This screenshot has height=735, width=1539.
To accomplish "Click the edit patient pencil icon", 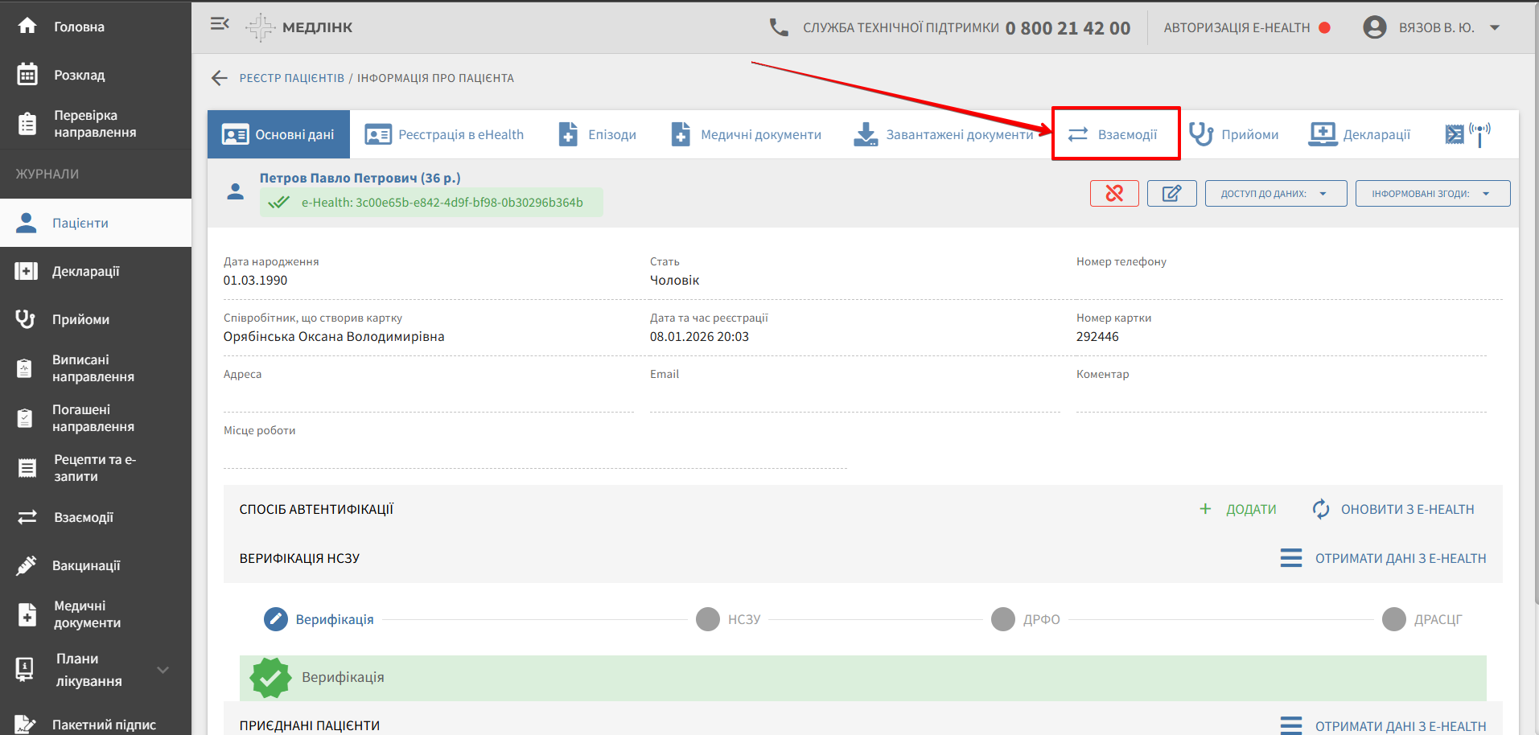I will [x=1171, y=194].
